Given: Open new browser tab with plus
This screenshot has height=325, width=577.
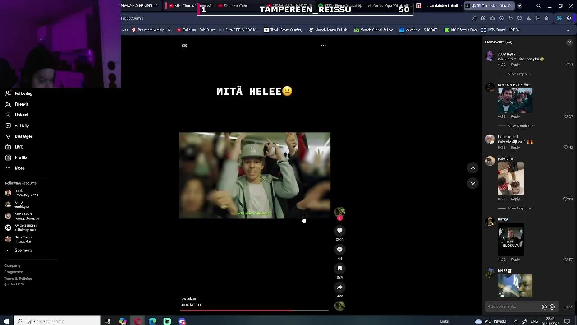Looking at the screenshot, I should pos(520,6).
